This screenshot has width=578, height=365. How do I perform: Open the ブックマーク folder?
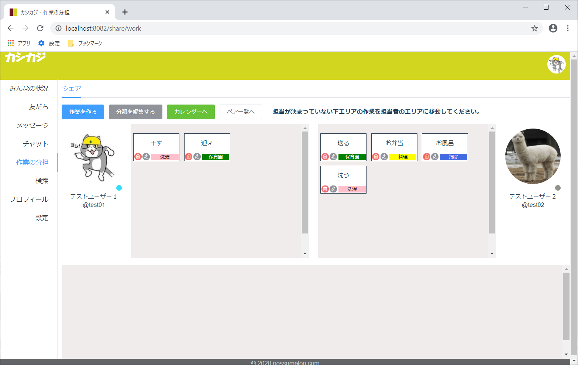coord(85,43)
